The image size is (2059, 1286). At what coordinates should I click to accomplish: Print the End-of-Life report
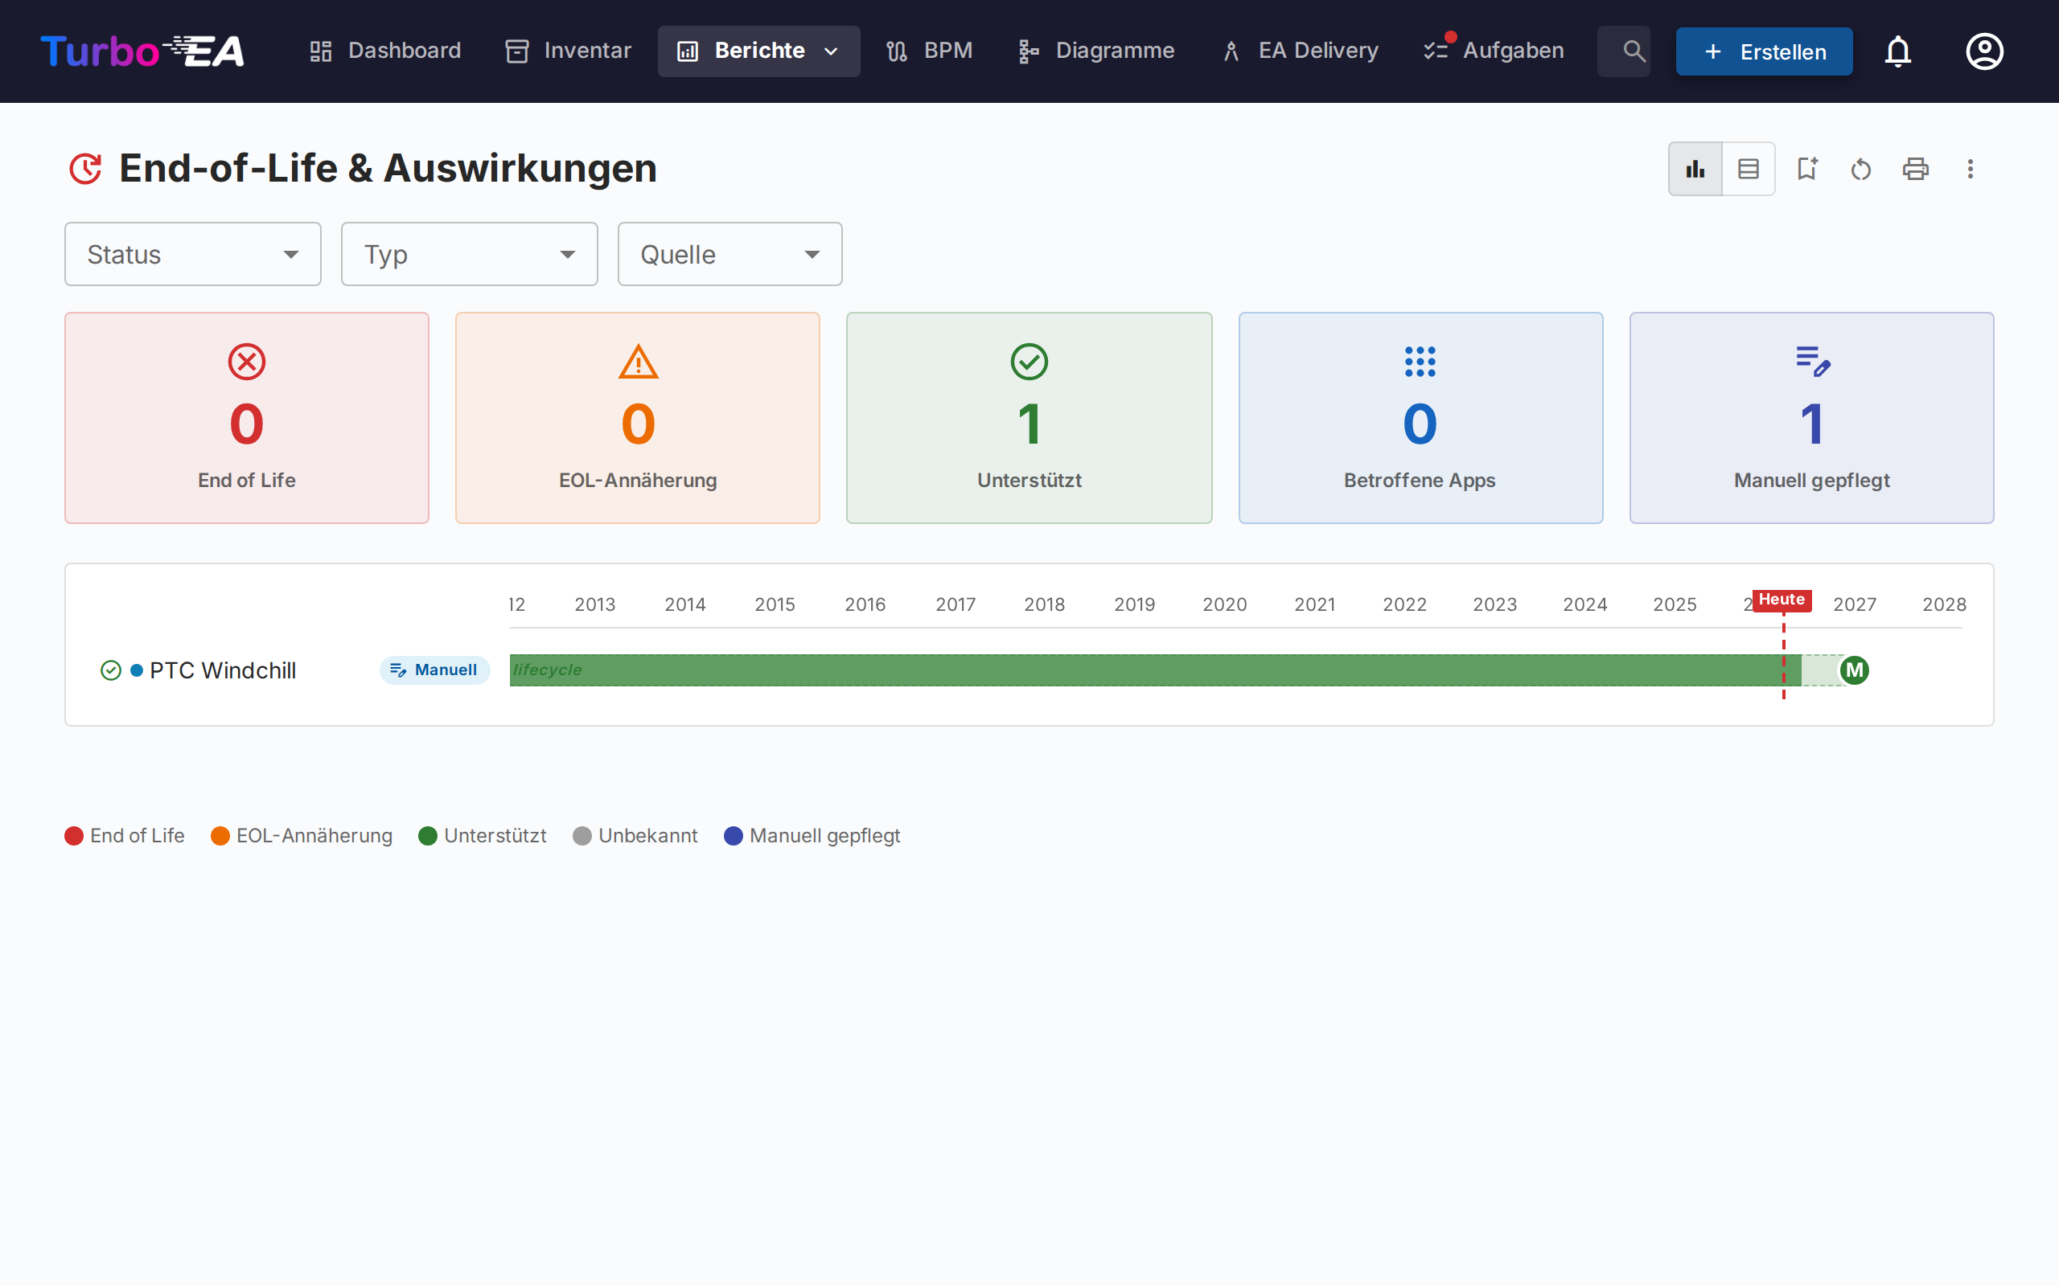coord(1915,170)
